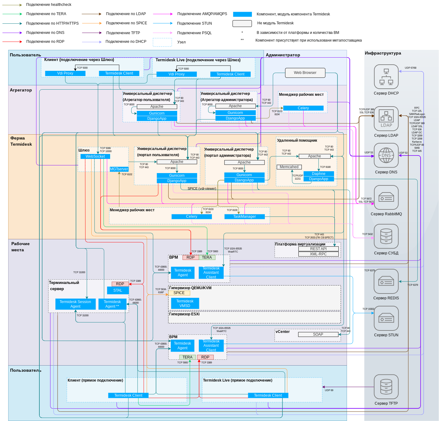439x421 pixels.
Task: Select Gunicorn in Агрегатор пользователя dispatcher
Action: tap(157, 113)
